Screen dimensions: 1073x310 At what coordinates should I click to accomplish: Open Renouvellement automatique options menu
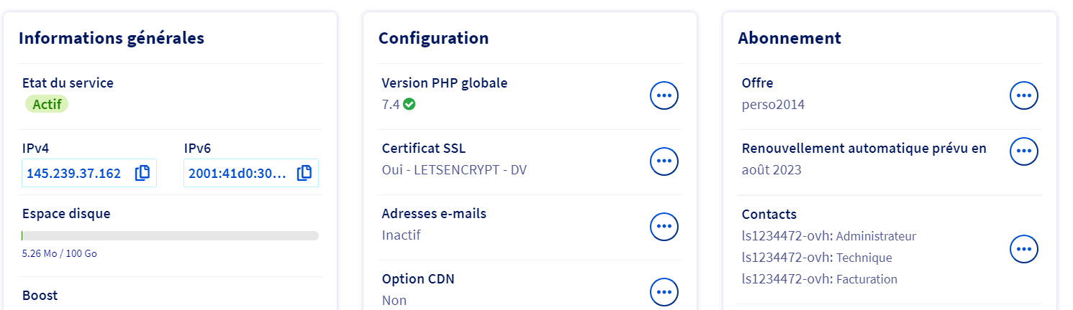(1024, 151)
